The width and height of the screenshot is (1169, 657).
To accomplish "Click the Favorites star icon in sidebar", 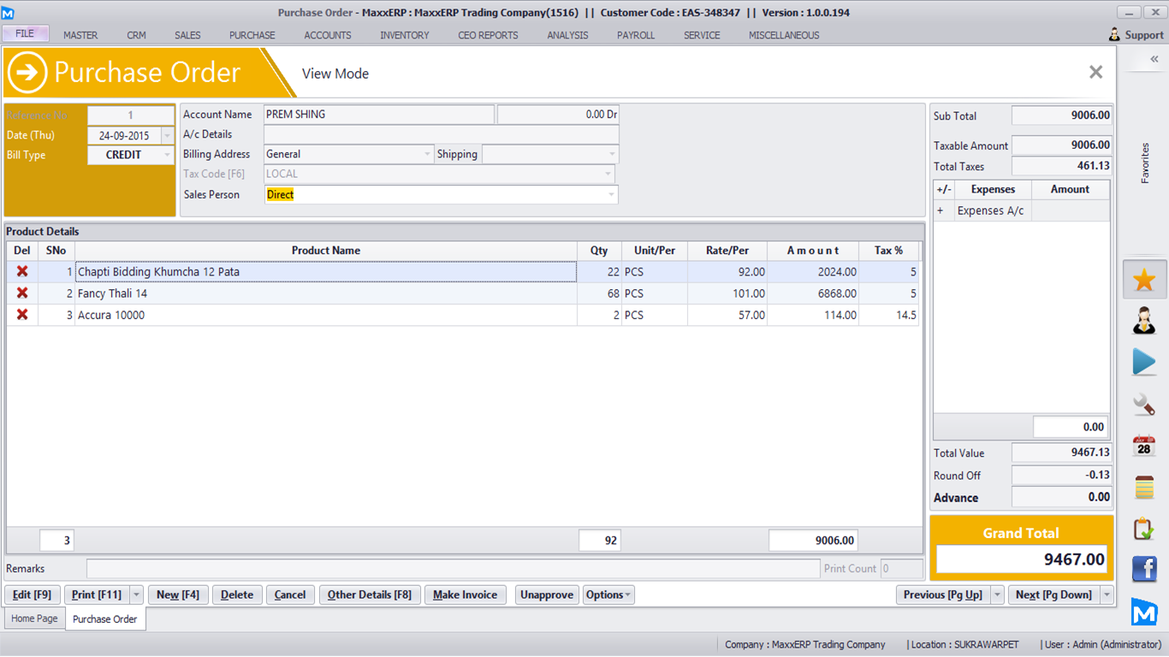I will click(x=1144, y=280).
